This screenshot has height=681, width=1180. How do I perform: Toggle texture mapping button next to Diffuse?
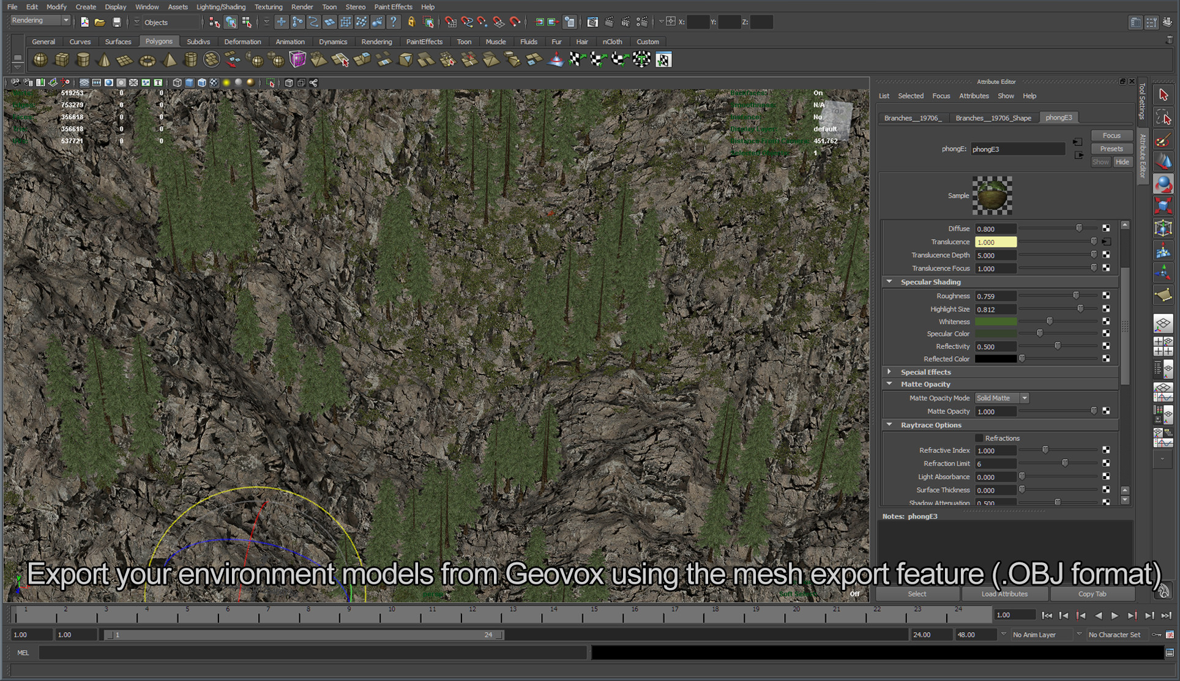(x=1106, y=228)
